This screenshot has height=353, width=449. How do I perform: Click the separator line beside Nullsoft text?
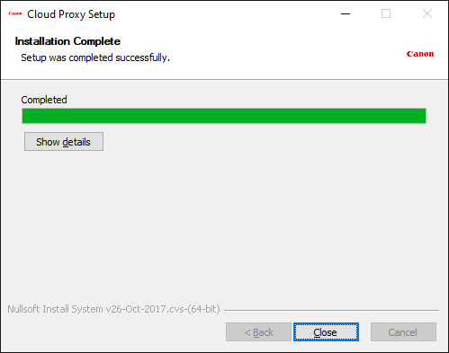pos(331,310)
